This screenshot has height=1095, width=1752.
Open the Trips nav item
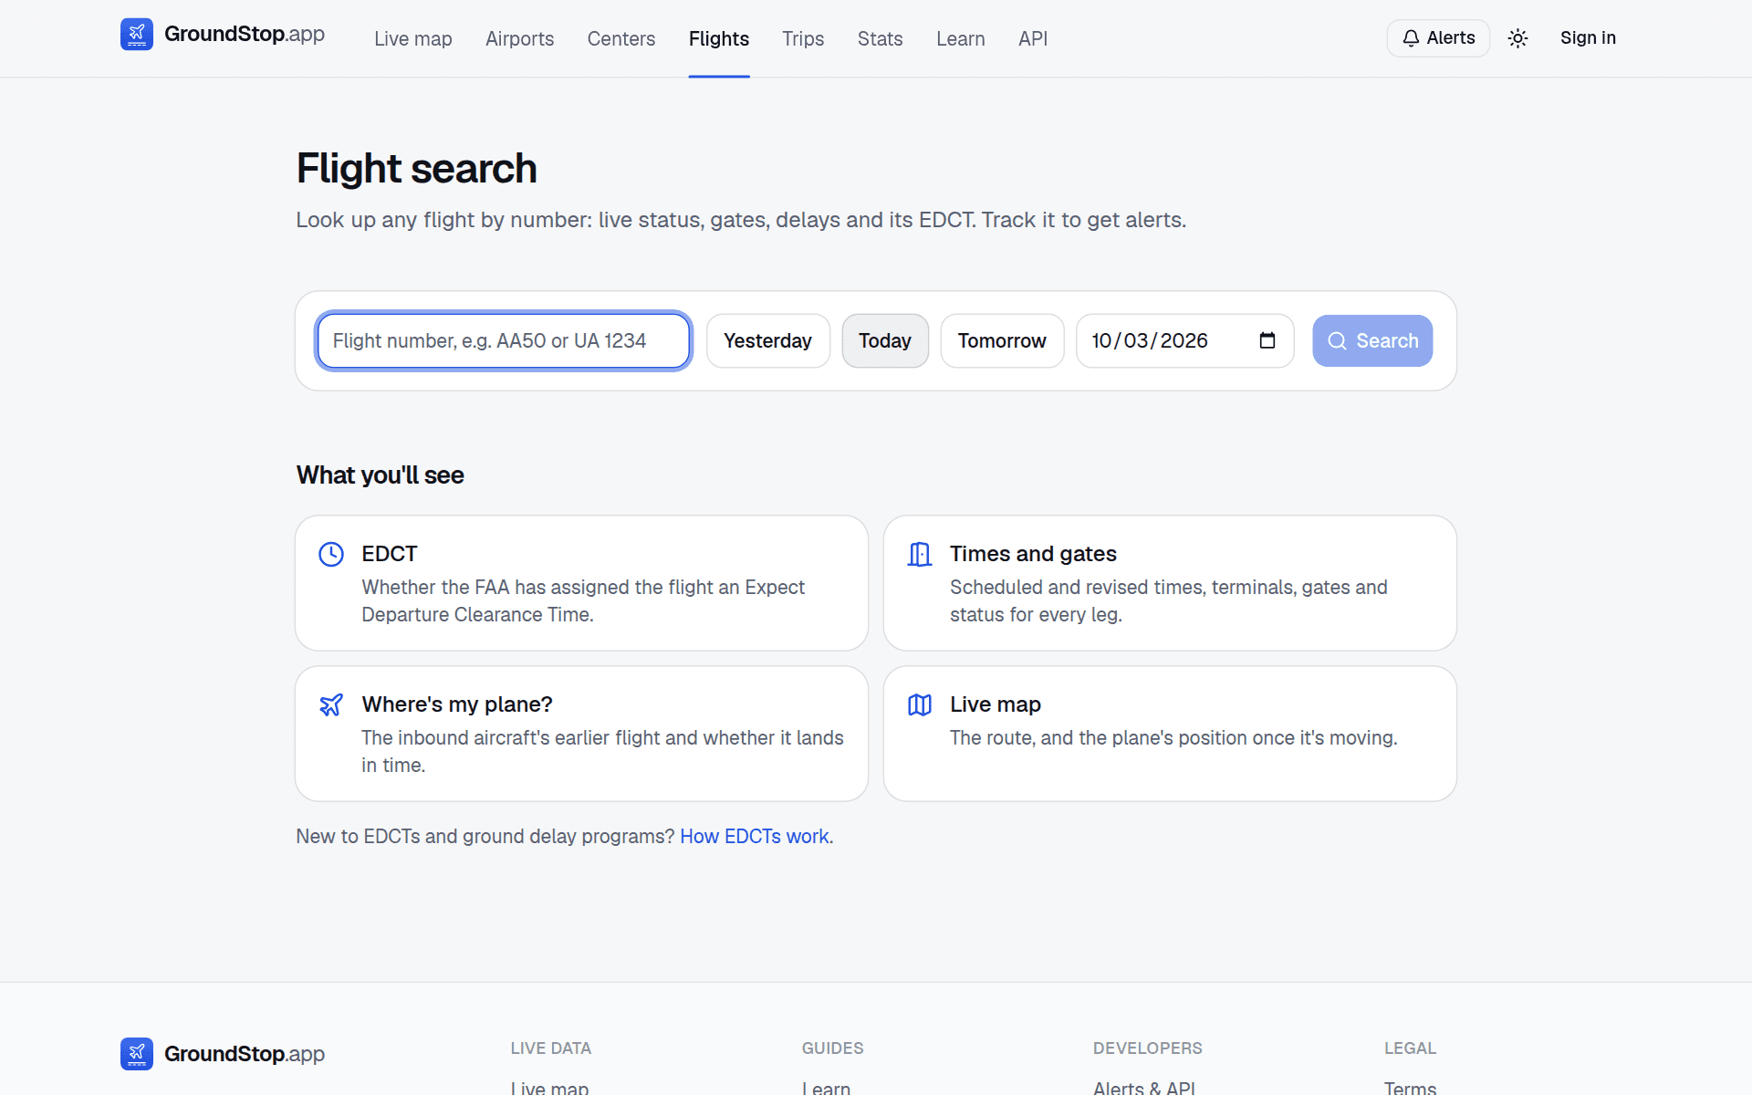pyautogui.click(x=803, y=38)
